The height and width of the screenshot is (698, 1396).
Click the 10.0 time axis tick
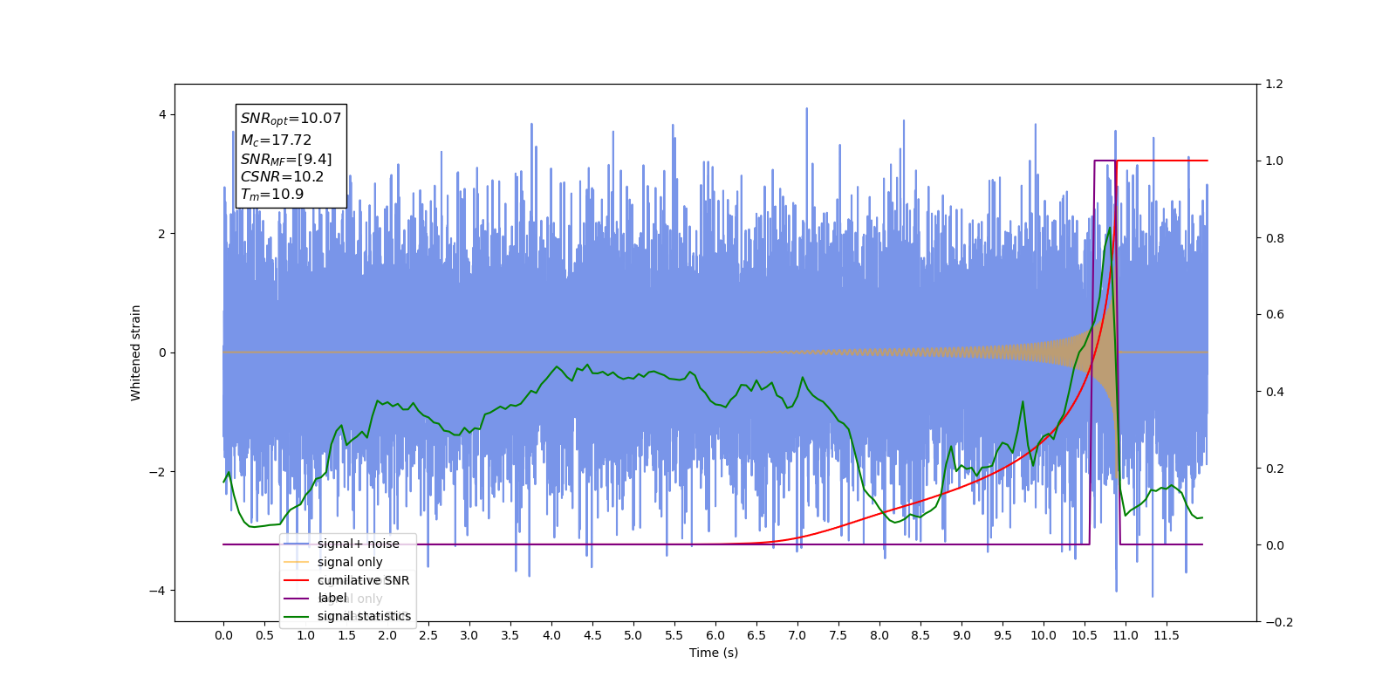(x=1044, y=635)
